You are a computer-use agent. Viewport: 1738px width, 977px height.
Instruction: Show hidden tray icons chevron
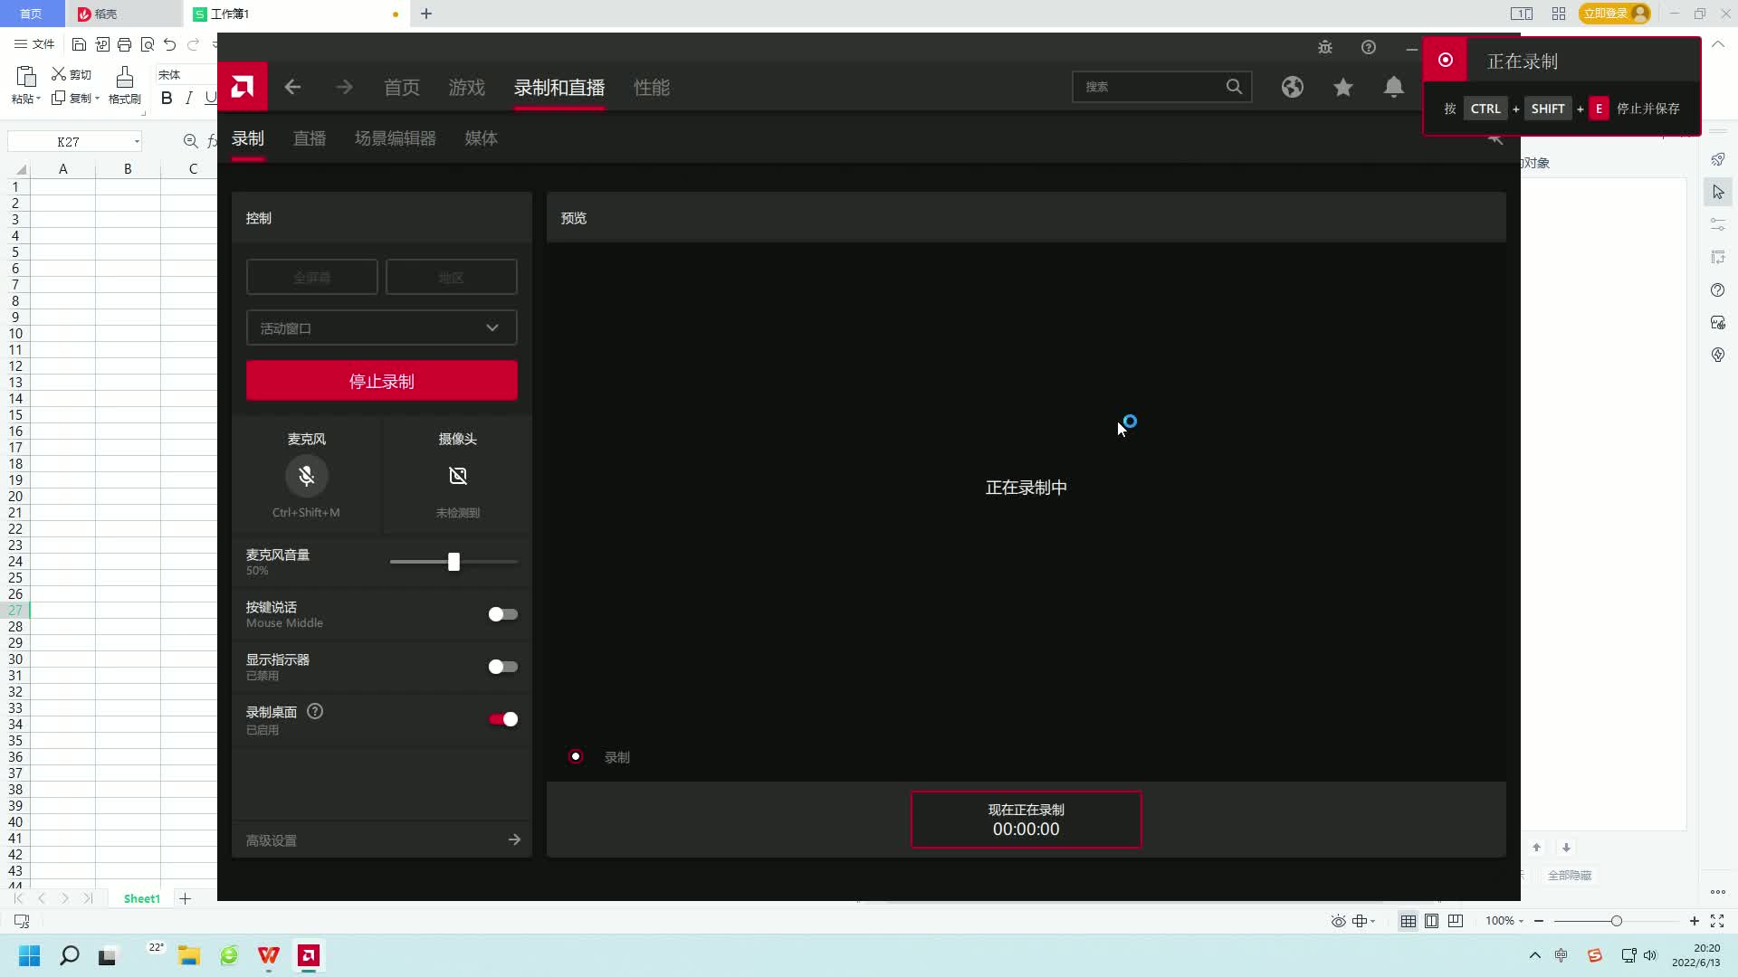(1534, 955)
